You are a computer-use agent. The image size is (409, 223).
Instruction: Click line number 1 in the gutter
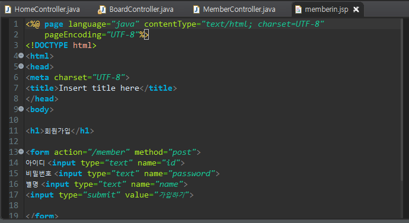[16, 24]
